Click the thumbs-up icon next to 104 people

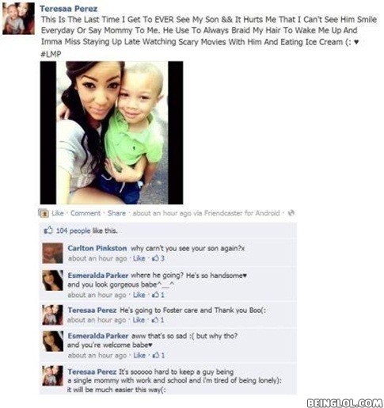[48, 231]
